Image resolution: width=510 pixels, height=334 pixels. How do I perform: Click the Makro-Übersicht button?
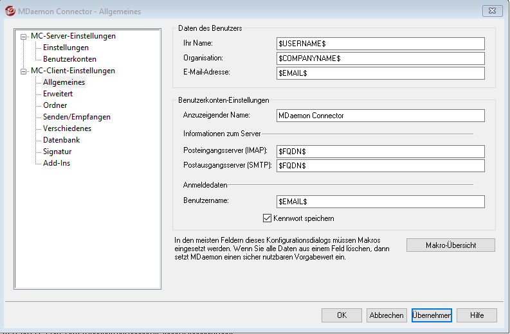pos(450,245)
